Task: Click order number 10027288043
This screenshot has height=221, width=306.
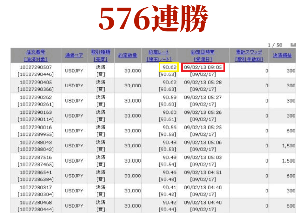Action: click(36, 142)
